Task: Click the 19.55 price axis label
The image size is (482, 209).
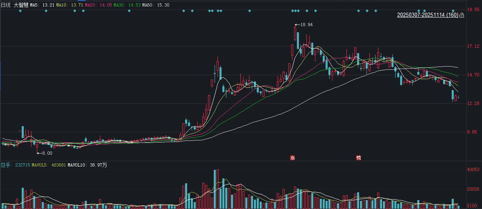Action: [474, 9]
